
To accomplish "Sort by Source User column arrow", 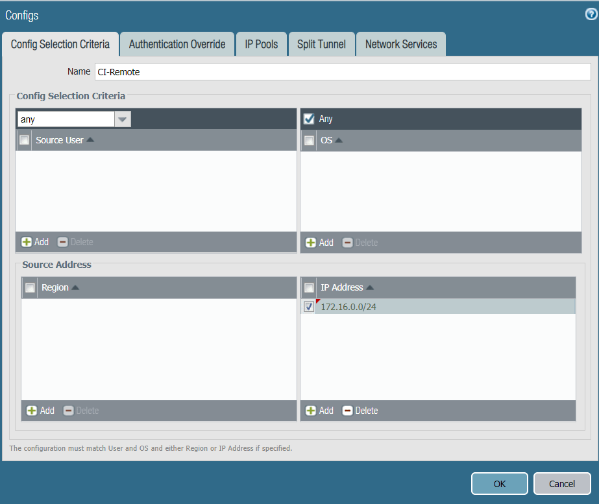I will coord(90,140).
